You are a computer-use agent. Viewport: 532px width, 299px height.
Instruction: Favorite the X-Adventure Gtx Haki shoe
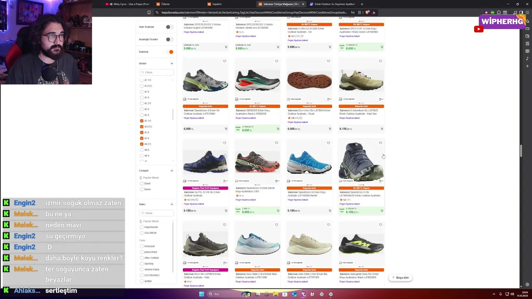tap(380, 61)
